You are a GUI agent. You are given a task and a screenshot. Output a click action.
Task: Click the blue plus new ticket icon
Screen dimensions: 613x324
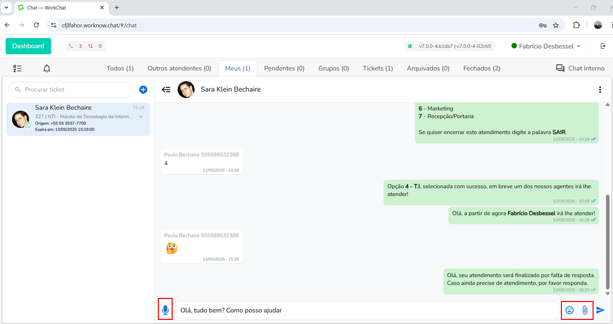click(x=143, y=89)
